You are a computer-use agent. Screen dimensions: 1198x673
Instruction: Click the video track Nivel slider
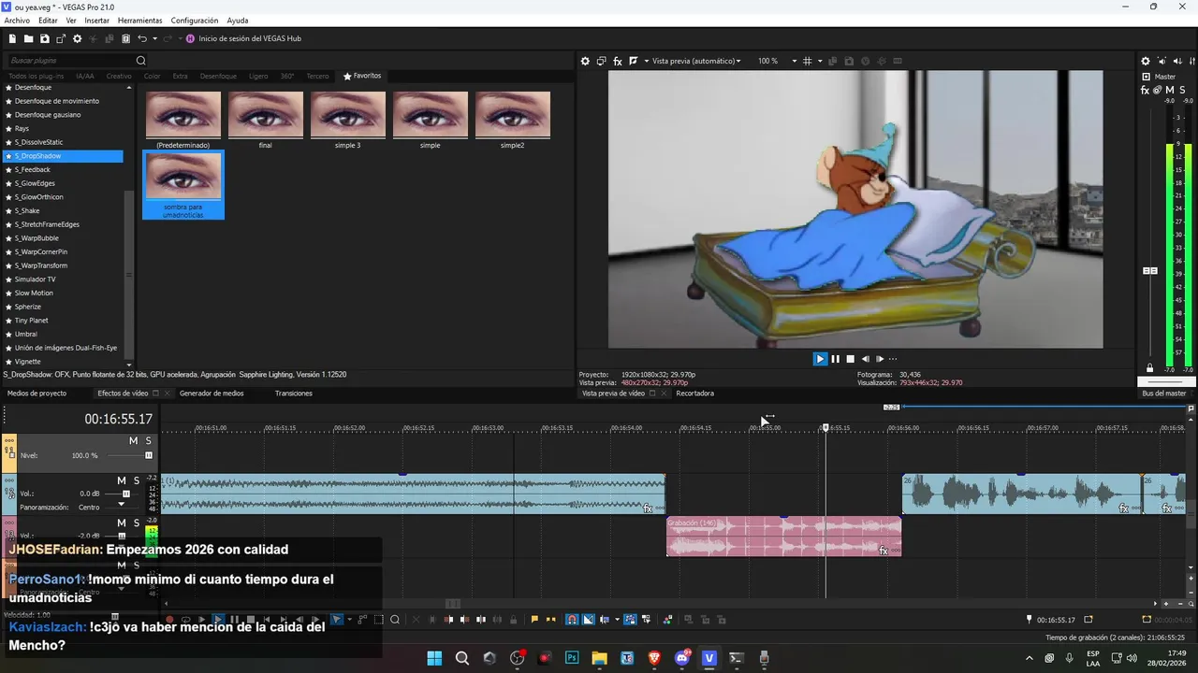coord(148,455)
